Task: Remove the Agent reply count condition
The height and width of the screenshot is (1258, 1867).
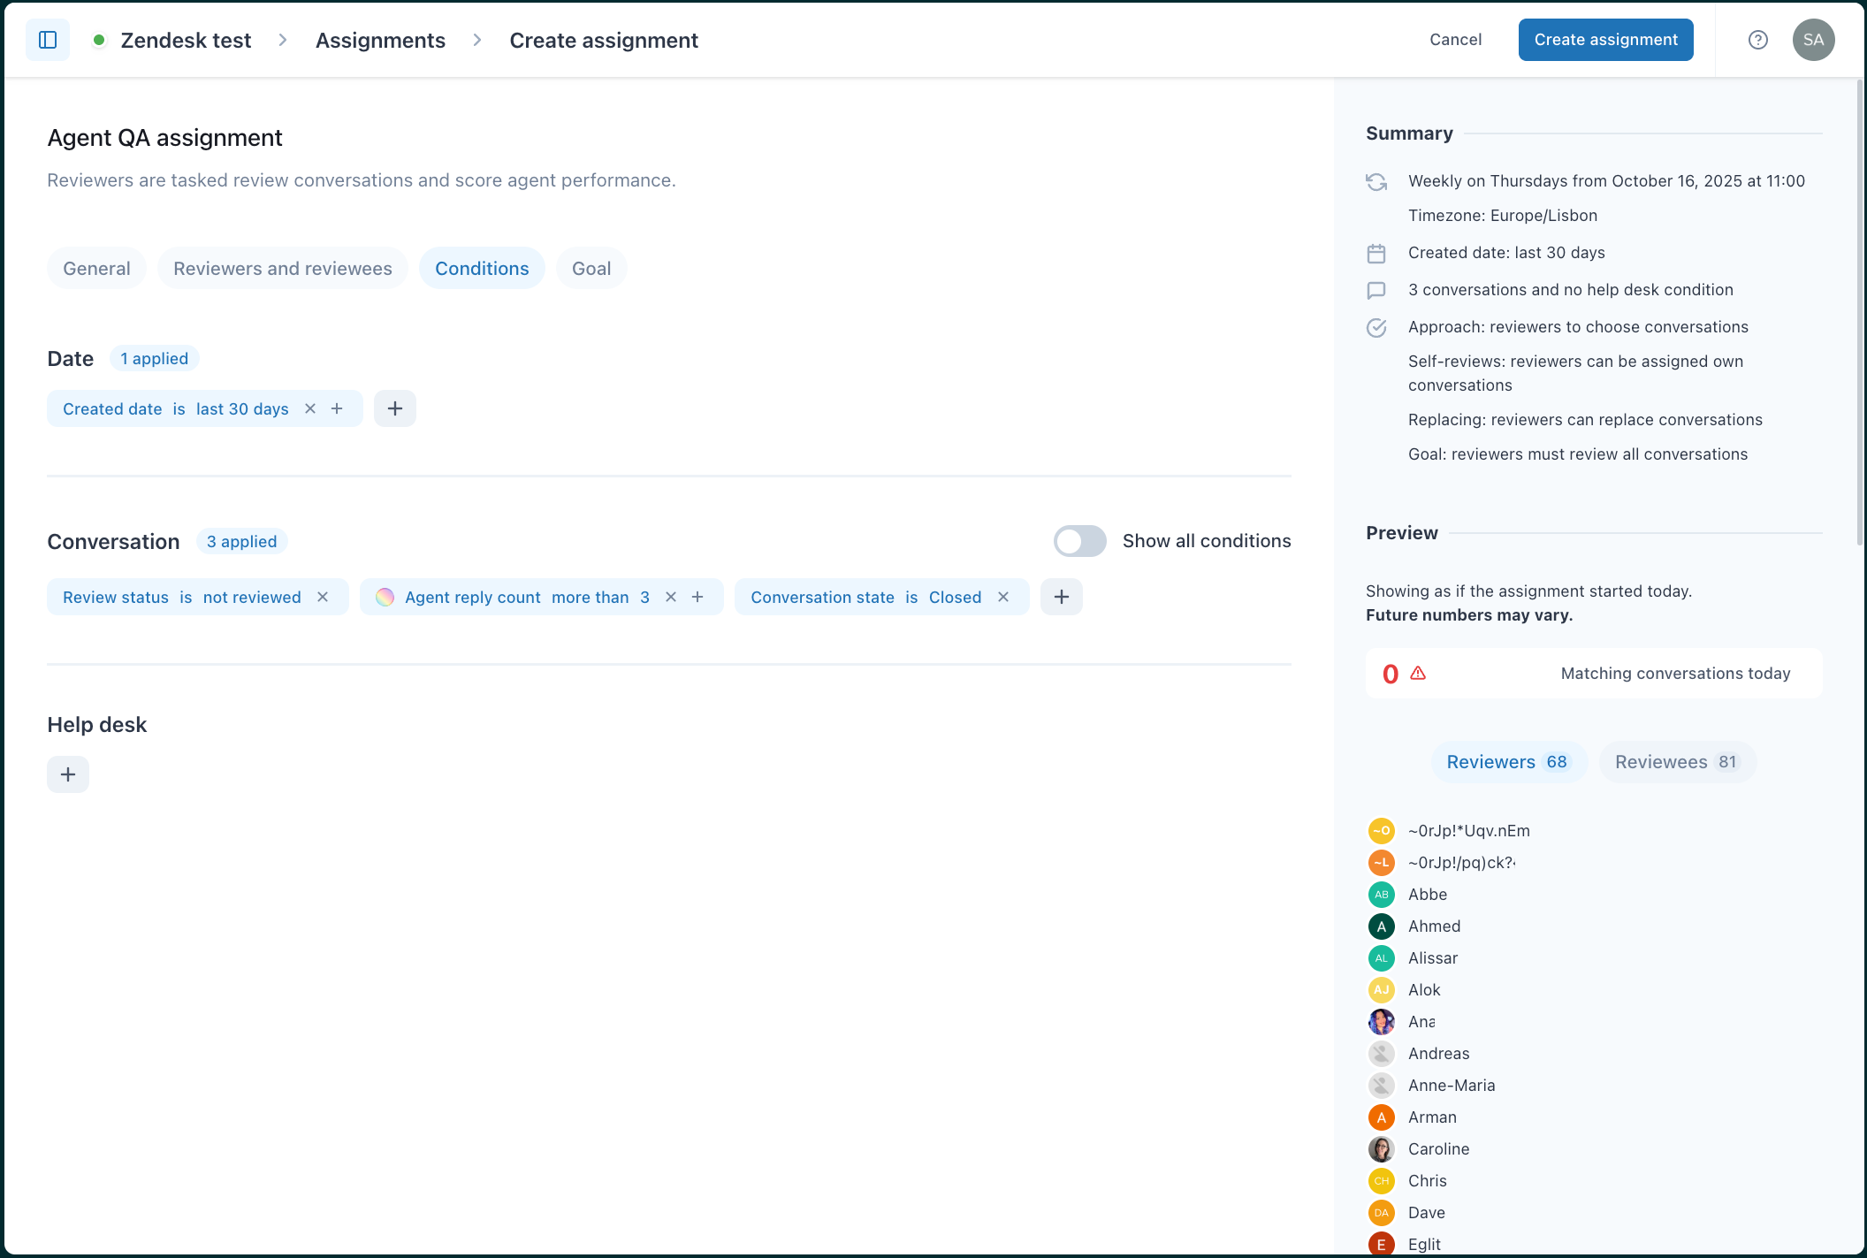Action: coord(671,597)
